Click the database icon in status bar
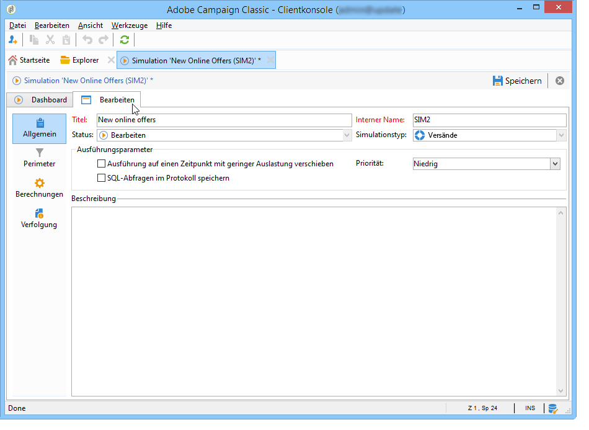 [x=553, y=408]
